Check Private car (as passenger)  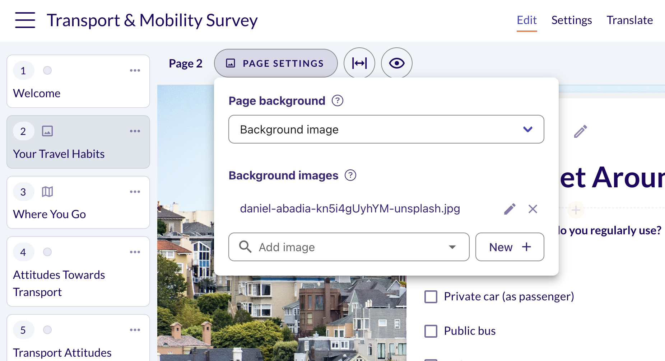click(431, 297)
